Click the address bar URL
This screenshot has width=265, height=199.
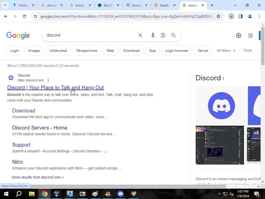pos(127,16)
